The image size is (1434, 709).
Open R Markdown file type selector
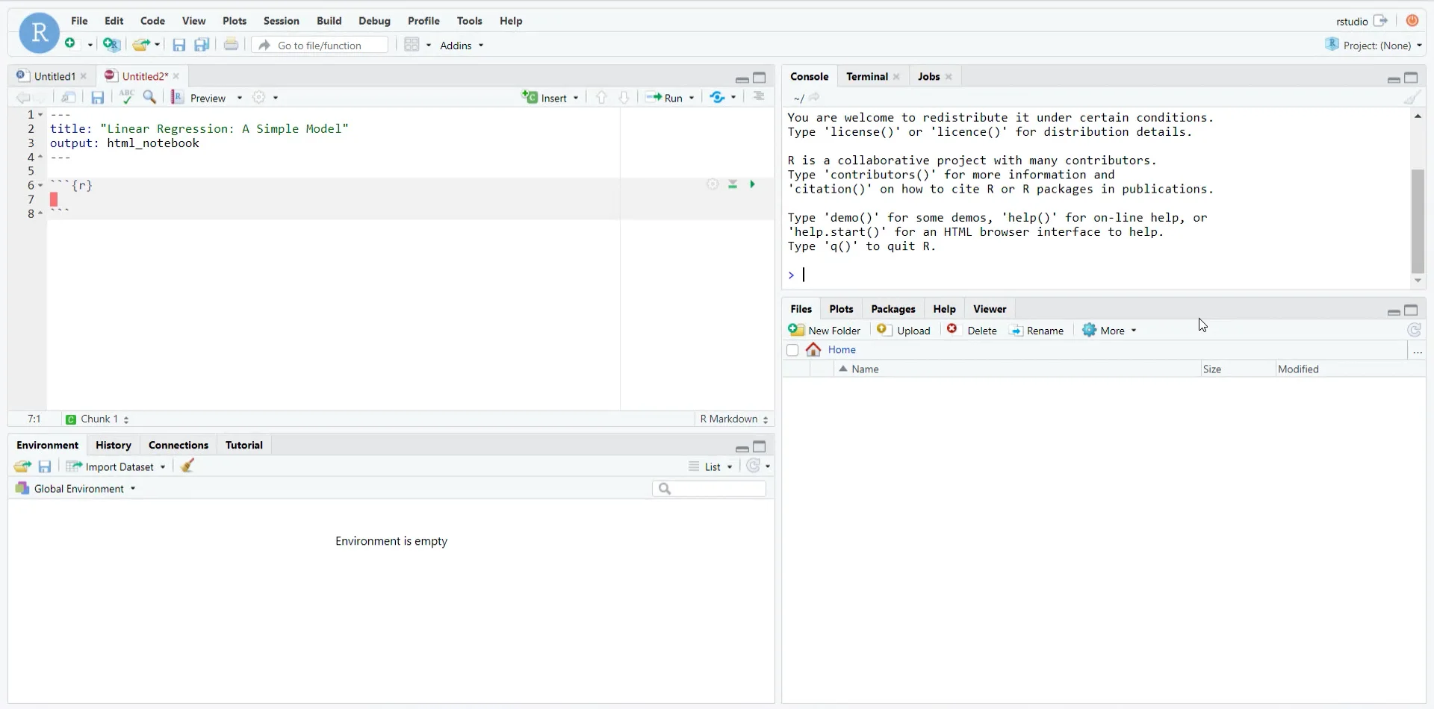point(734,419)
